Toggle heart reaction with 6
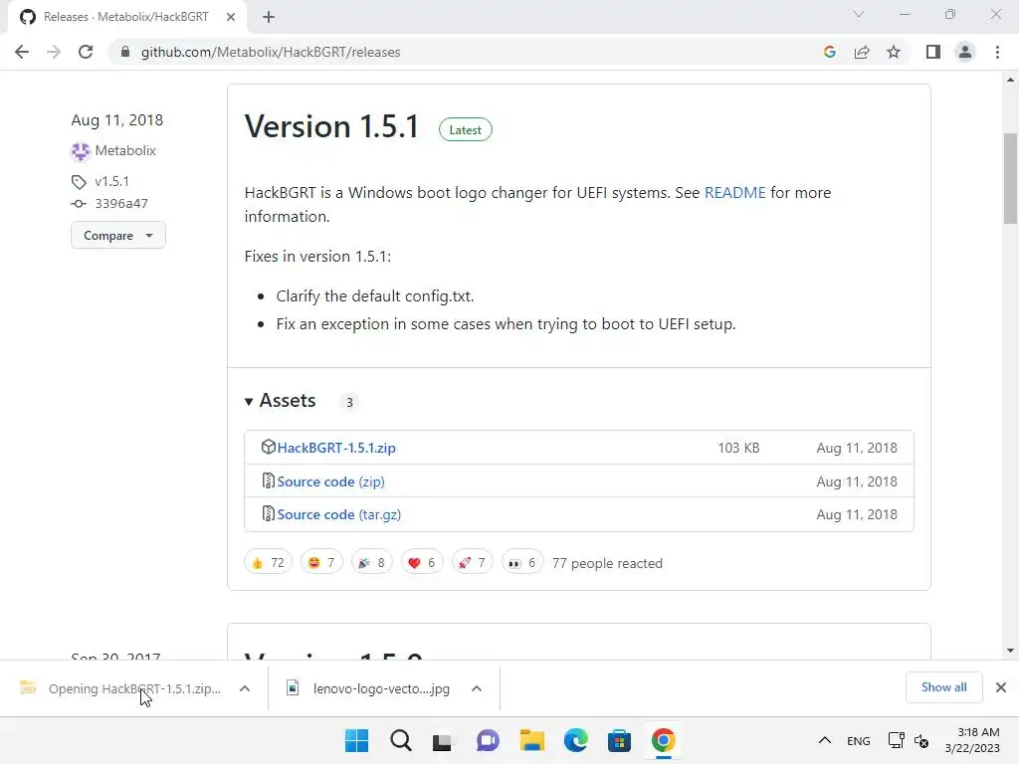Image resolution: width=1019 pixels, height=764 pixels. [422, 563]
